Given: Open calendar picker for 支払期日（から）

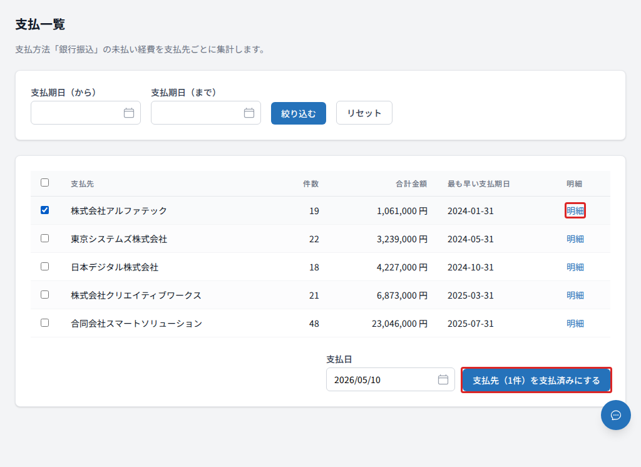Looking at the screenshot, I should click(x=129, y=113).
